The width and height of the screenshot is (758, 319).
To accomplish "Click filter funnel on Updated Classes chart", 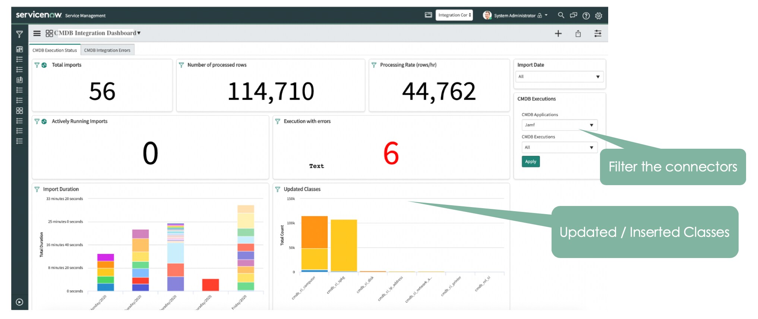I will [278, 189].
